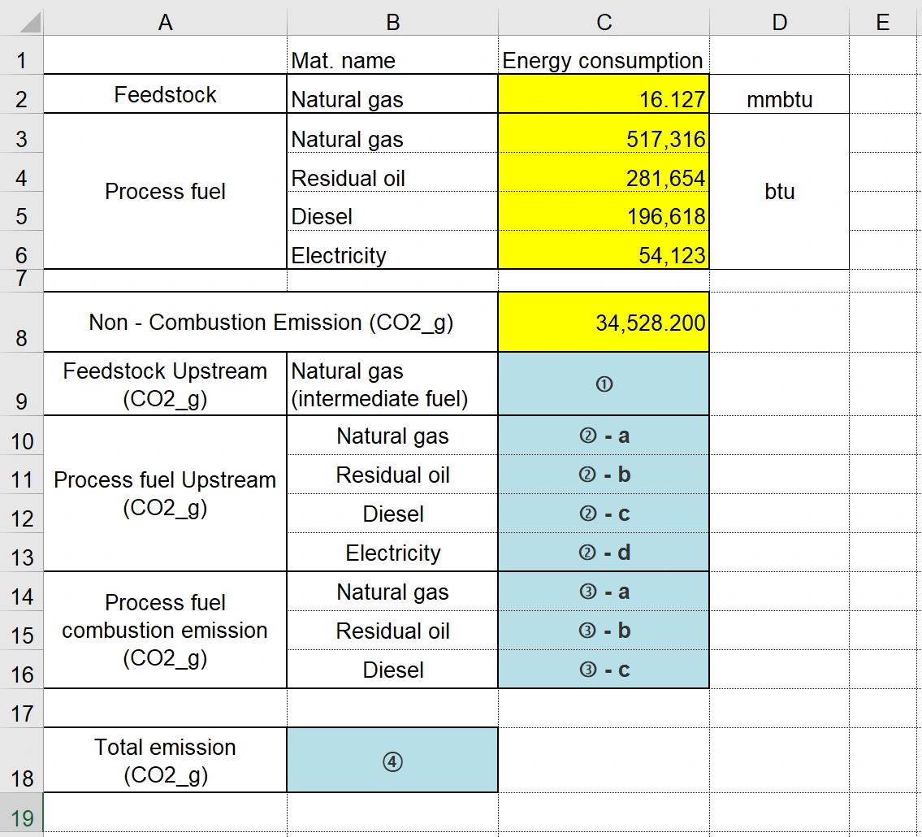
Task: Click the cell containing 54,123
Action: 604,250
